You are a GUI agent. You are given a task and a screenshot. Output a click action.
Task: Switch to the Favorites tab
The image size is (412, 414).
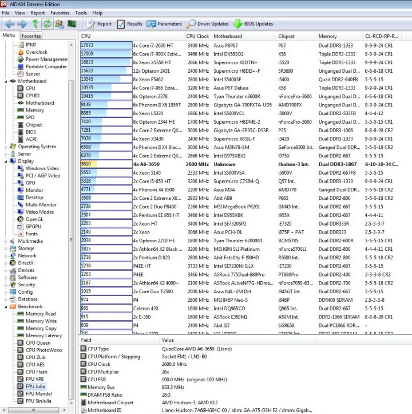[31, 36]
